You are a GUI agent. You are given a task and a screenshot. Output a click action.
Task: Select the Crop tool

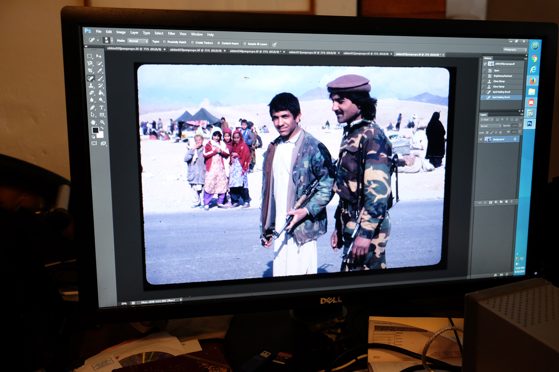click(90, 70)
